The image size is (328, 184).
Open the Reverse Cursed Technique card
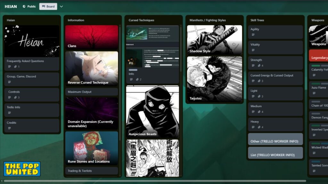(92, 69)
